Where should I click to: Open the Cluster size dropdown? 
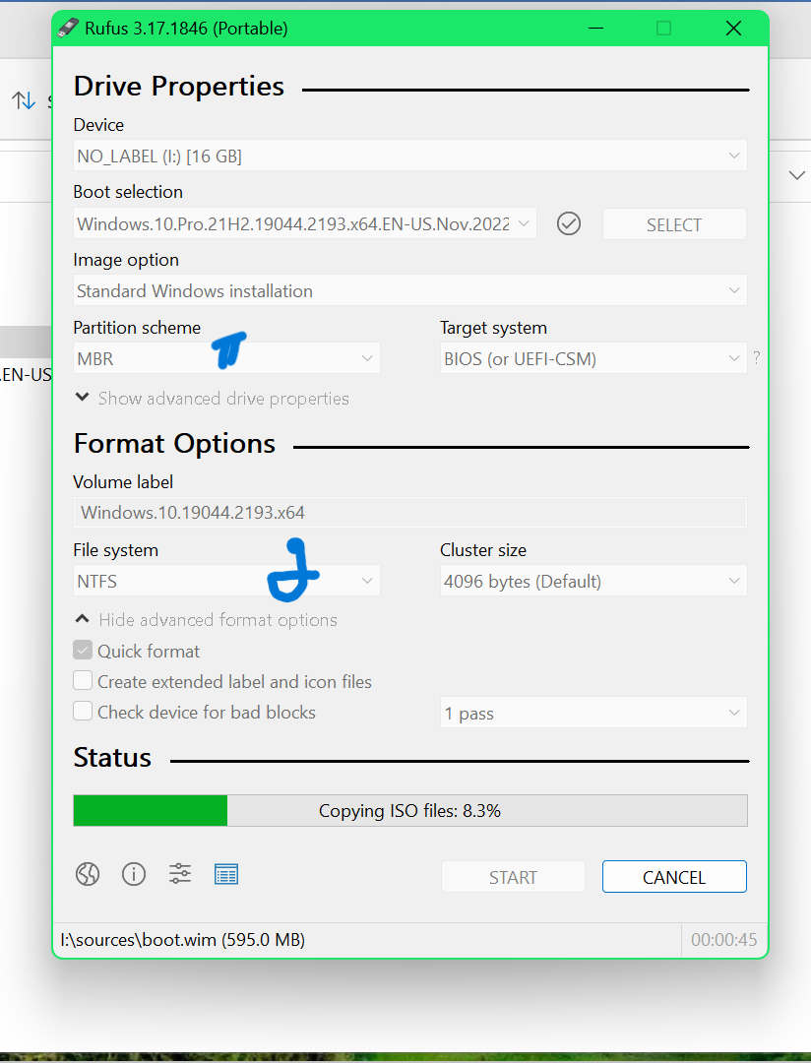[593, 581]
